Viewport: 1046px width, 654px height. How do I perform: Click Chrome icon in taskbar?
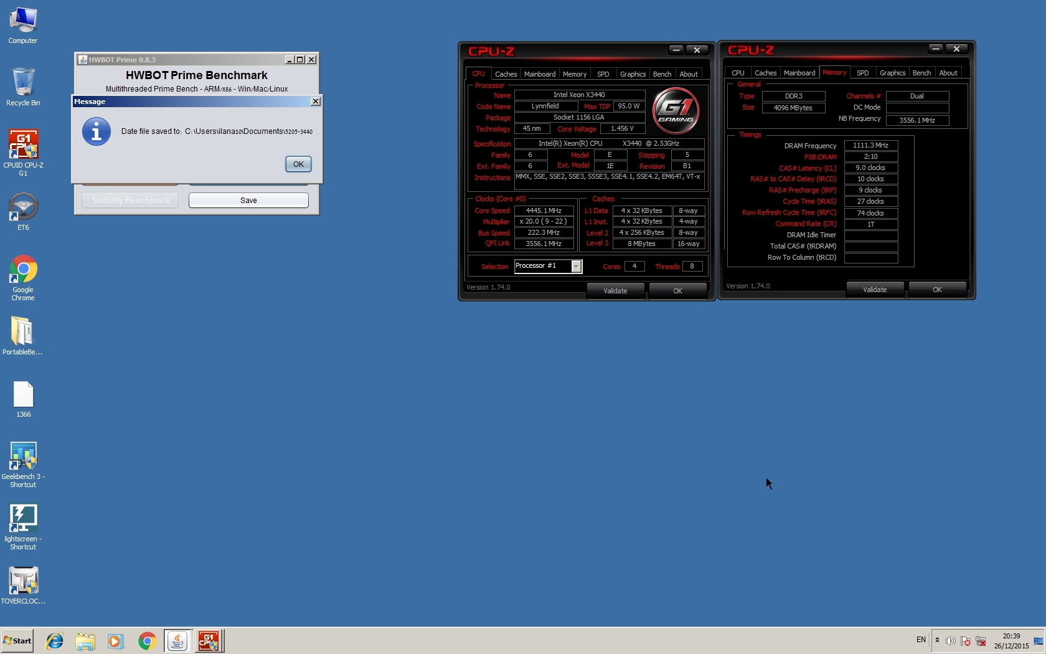coord(147,641)
